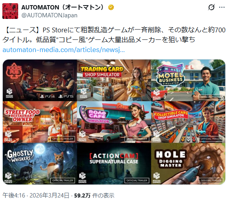Click the PS4 PS5 logos in Fox's Pub image

(x=57, y=97)
